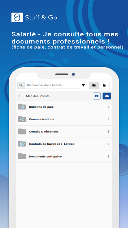Screen dimensions: 128x228
Task: Open options menu for Congés & Absences
Action: [x=109, y=132]
